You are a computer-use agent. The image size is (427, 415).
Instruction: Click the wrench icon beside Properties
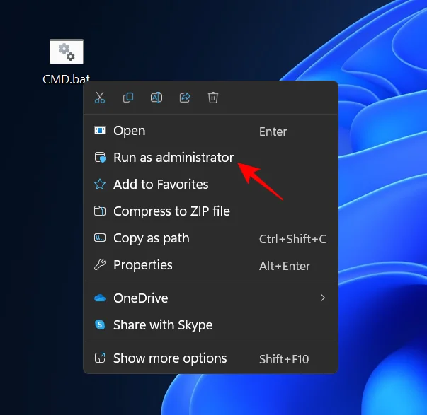(100, 265)
